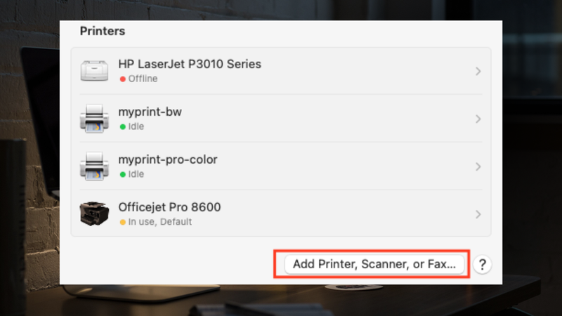Click the myprint-pro-color printer icon
Image resolution: width=562 pixels, height=316 pixels.
(94, 166)
